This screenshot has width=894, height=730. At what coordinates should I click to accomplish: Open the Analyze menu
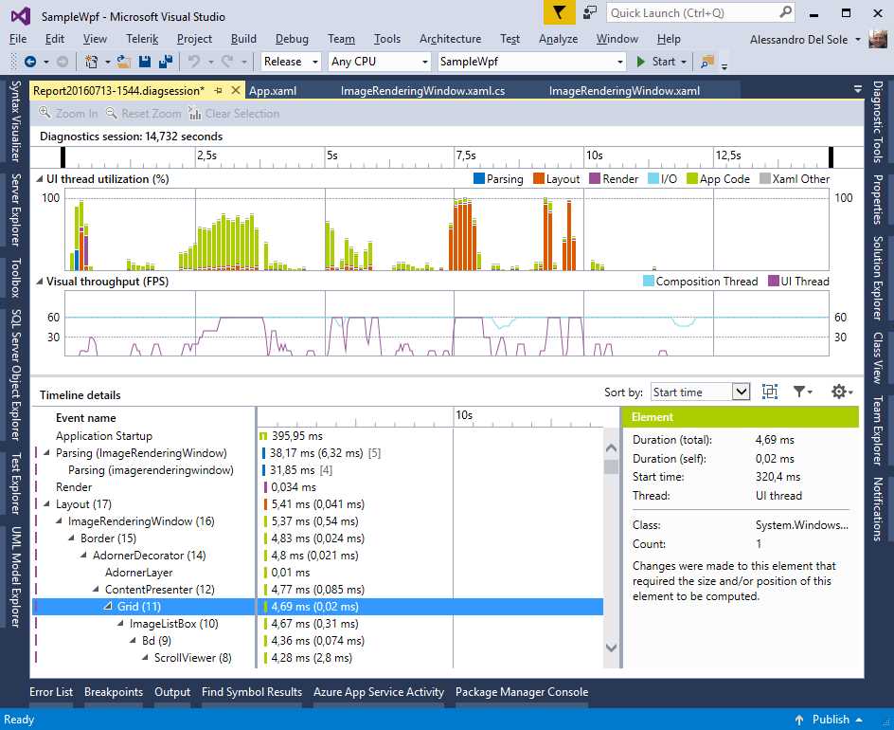tap(558, 39)
